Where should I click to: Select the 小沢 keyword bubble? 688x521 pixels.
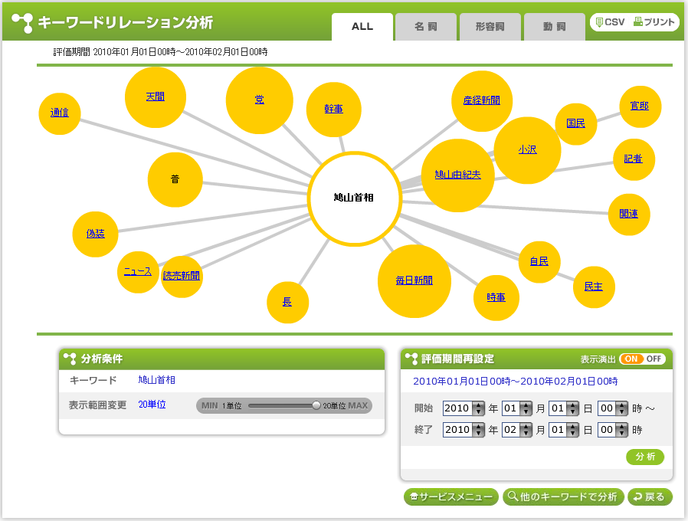(x=527, y=150)
